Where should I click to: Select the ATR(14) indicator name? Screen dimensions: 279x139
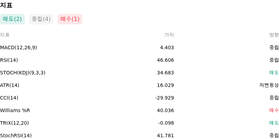[x=10, y=85]
